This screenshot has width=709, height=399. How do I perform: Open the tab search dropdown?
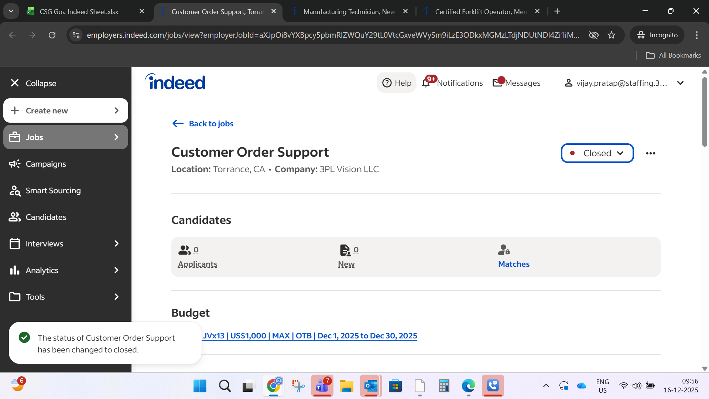tap(11, 11)
